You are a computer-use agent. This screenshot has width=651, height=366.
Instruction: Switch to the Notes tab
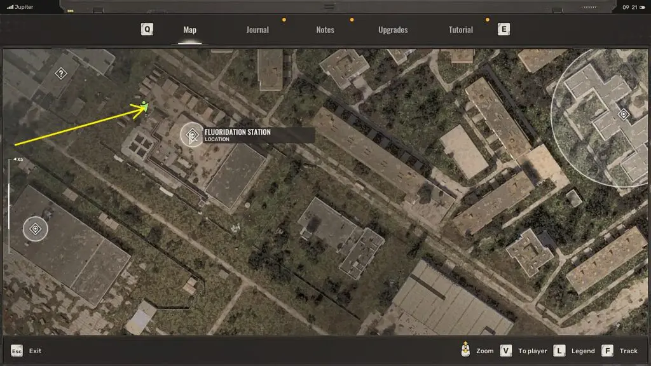click(x=325, y=30)
